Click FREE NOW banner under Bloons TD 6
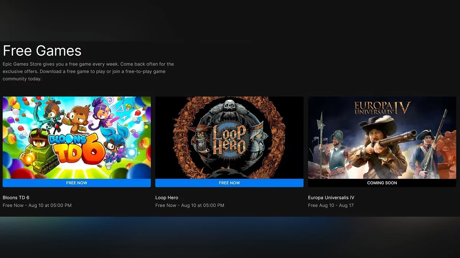Viewport: 460px width, 258px height. tap(77, 183)
